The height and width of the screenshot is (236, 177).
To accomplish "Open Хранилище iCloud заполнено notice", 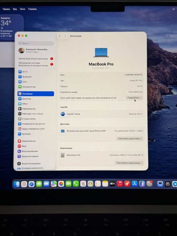I will pos(36,59).
